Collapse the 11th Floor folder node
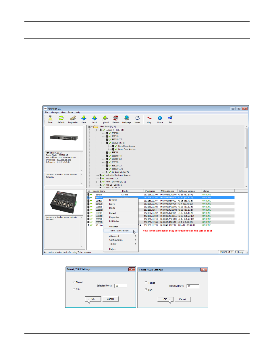This screenshot has height=355, width=274. point(90,126)
